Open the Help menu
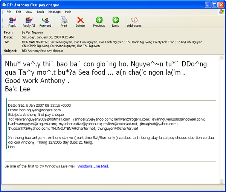The height and width of the screenshot is (192, 226). [68, 12]
